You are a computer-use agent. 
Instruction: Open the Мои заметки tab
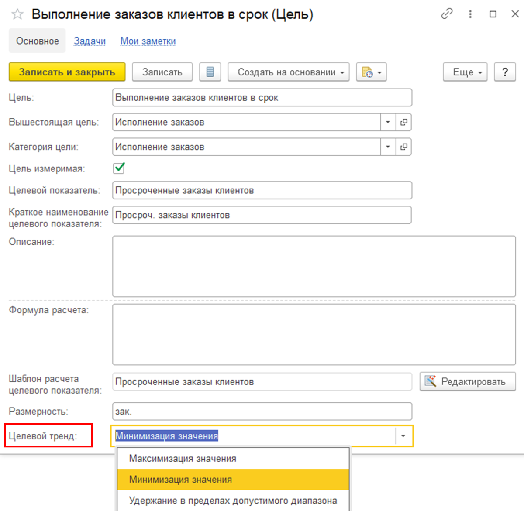tap(148, 41)
